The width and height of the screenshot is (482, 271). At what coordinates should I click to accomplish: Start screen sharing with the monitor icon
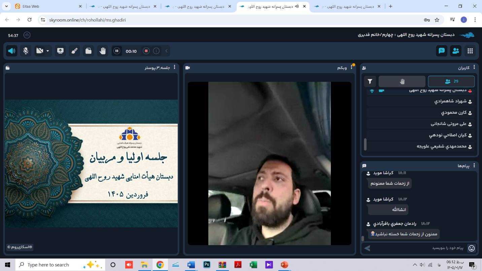(60, 51)
